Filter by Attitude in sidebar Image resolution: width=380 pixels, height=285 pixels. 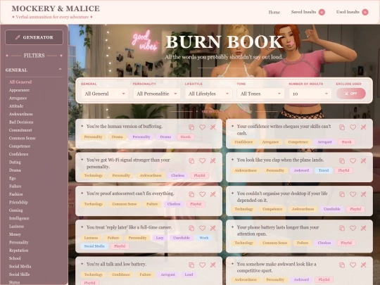coord(16,106)
